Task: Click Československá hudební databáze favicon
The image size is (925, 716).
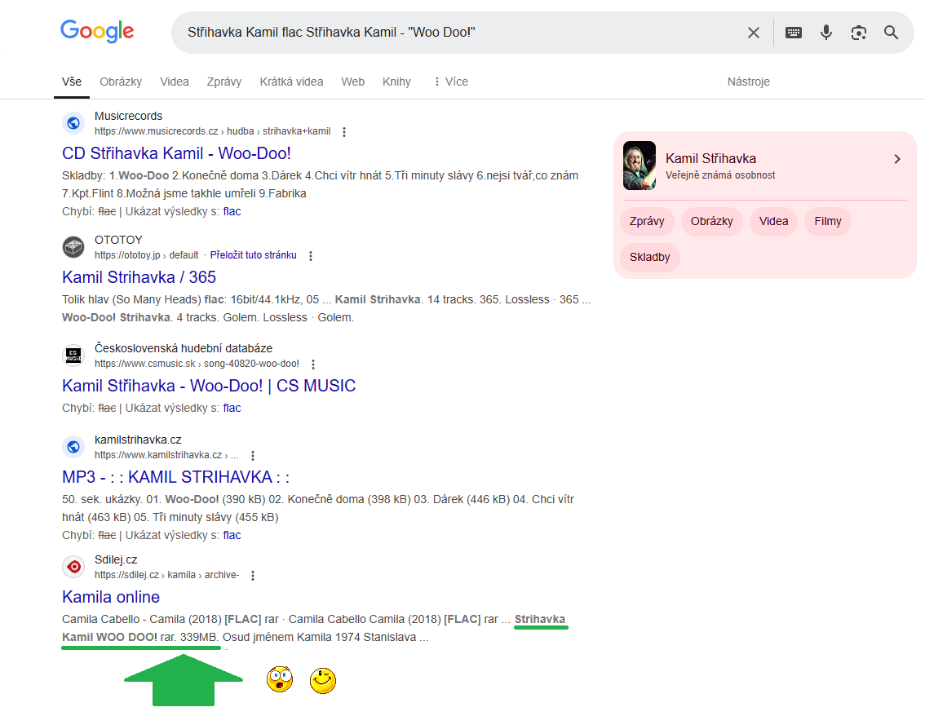Action: (x=73, y=356)
